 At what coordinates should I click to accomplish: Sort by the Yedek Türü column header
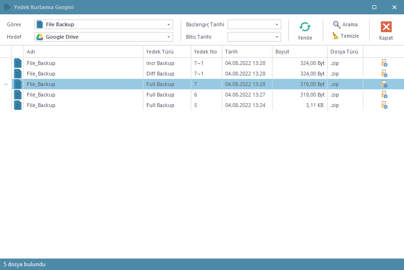[166, 52]
